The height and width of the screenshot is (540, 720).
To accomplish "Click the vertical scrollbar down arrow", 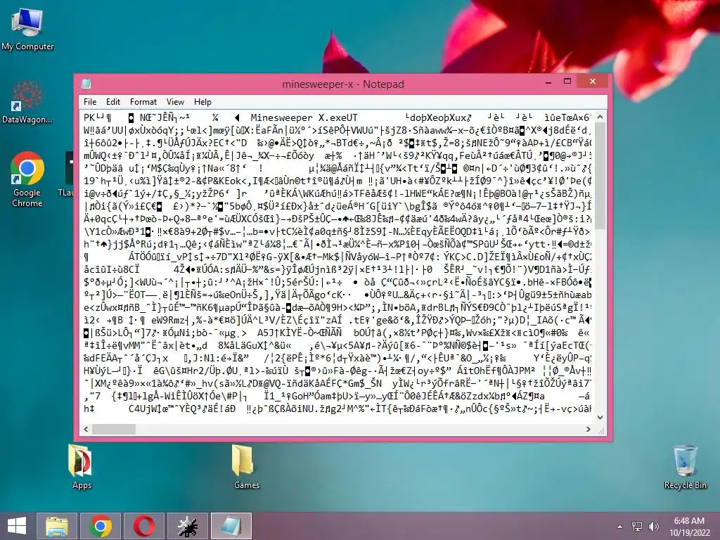I will pyautogui.click(x=600, y=418).
